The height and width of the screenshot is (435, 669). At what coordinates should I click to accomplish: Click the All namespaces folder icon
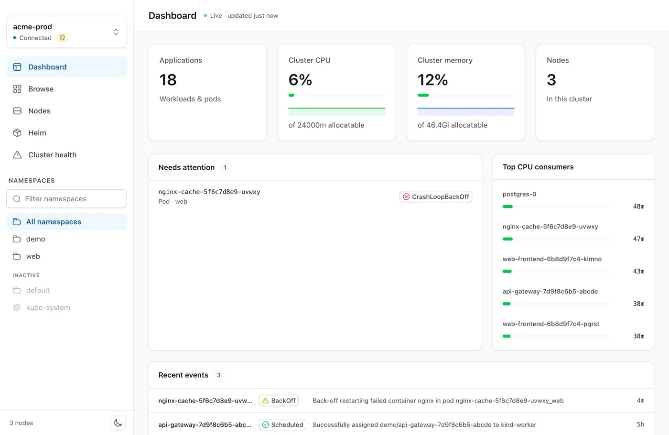(x=17, y=222)
